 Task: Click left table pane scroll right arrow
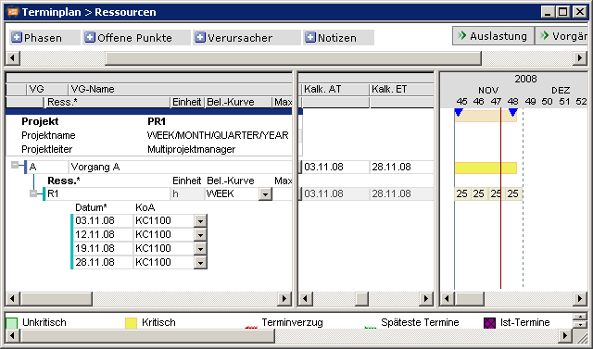pos(284,299)
